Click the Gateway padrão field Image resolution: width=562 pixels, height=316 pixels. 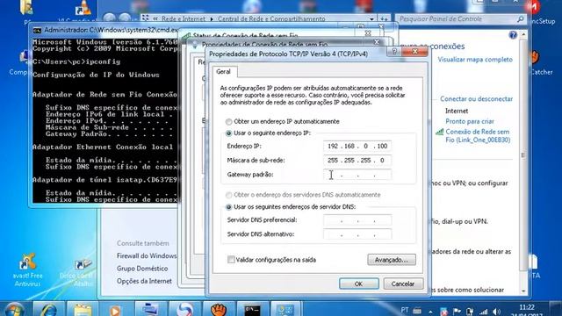pos(357,175)
